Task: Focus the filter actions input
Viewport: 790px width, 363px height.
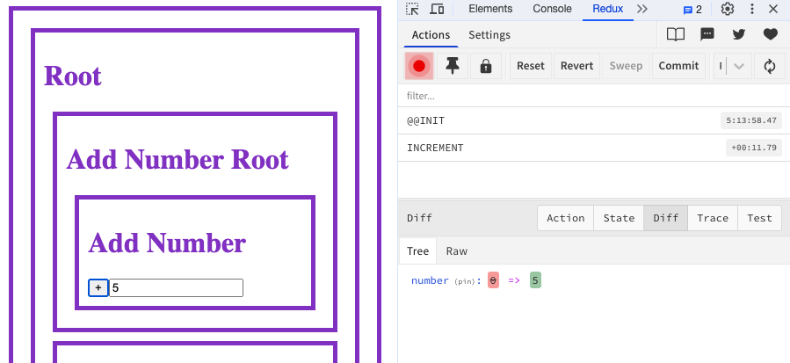Action: click(x=593, y=96)
